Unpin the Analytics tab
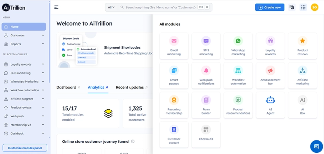The image size is (324, 154). 107,88
